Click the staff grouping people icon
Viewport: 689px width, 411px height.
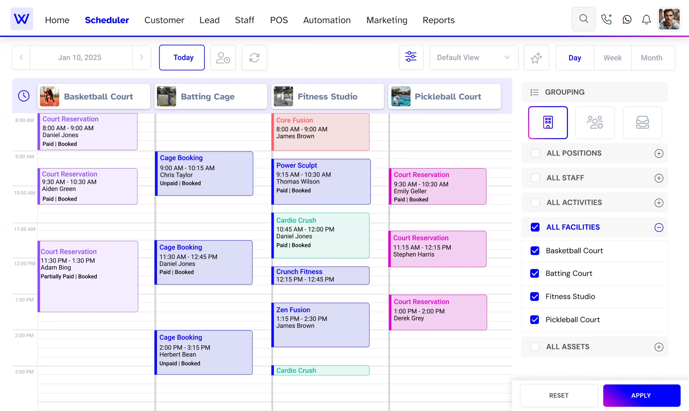click(x=595, y=122)
